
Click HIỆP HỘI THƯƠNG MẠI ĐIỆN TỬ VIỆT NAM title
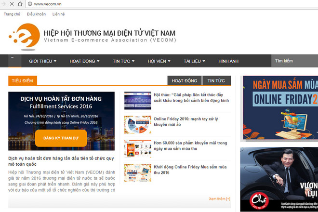pyautogui.click(x=109, y=33)
